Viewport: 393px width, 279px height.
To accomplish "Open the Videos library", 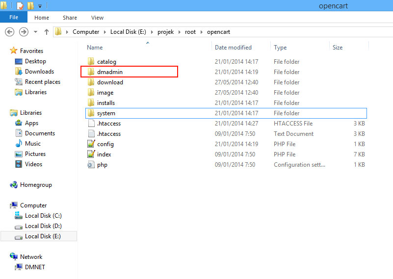I will 33,164.
